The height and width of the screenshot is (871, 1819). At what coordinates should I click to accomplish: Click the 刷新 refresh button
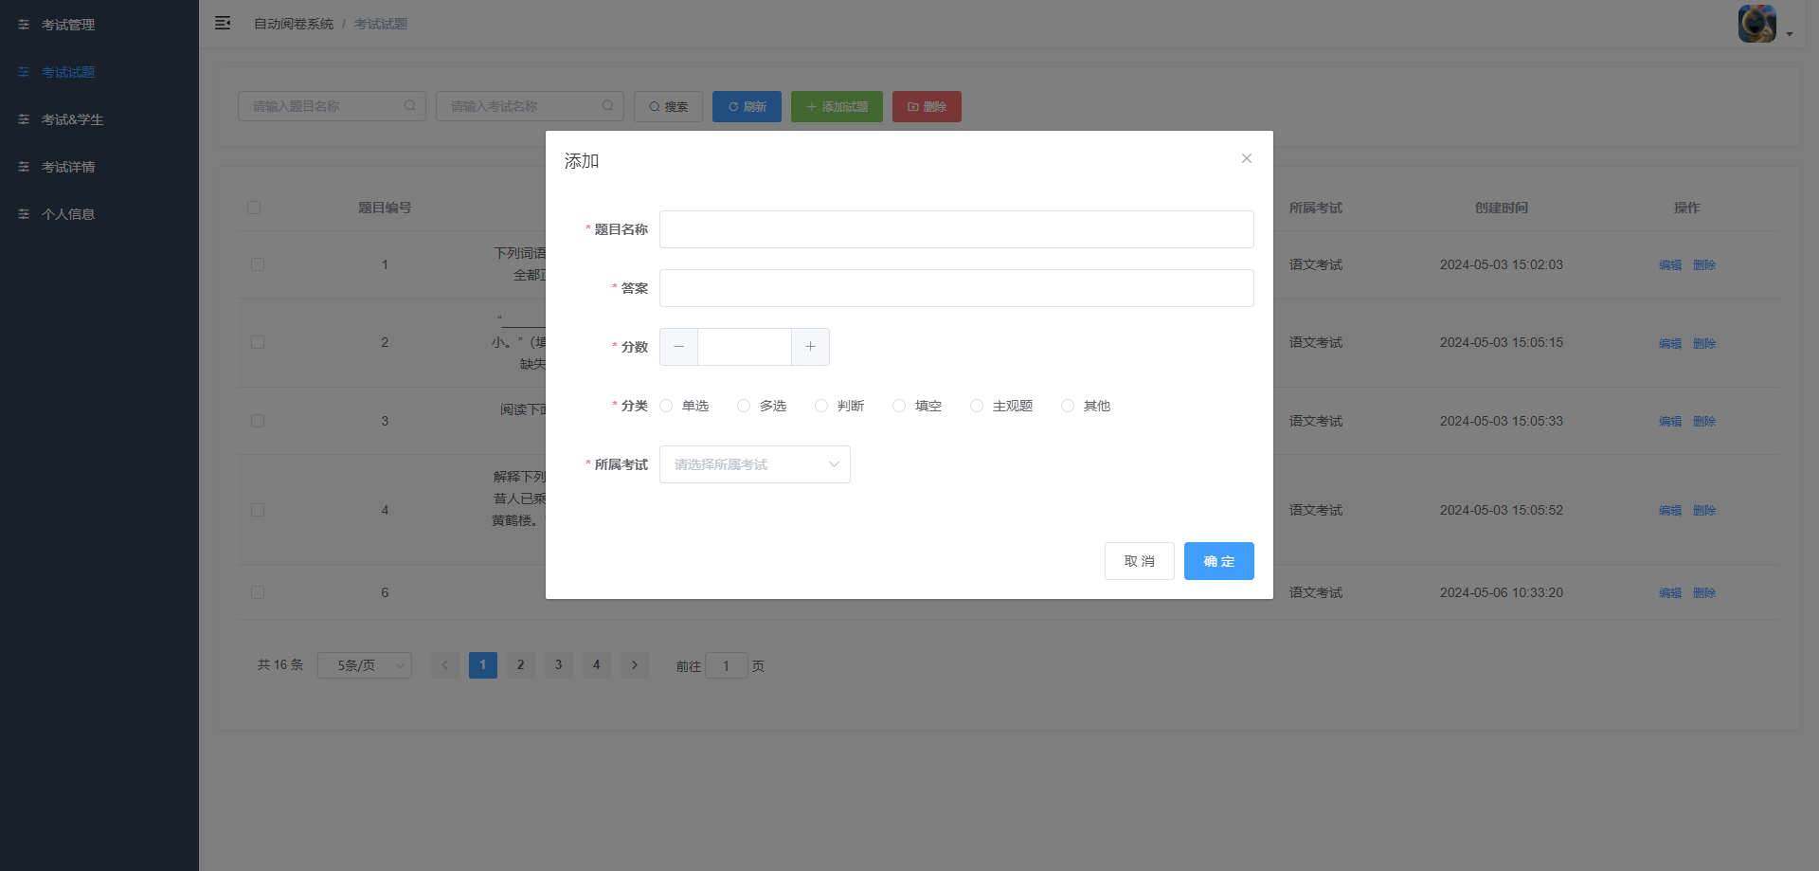747,106
